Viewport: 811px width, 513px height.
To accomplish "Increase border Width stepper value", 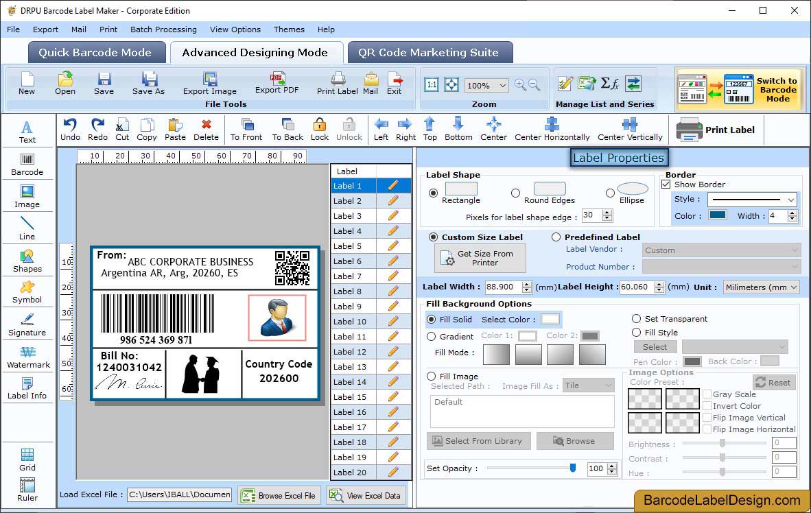I will tap(792, 213).
